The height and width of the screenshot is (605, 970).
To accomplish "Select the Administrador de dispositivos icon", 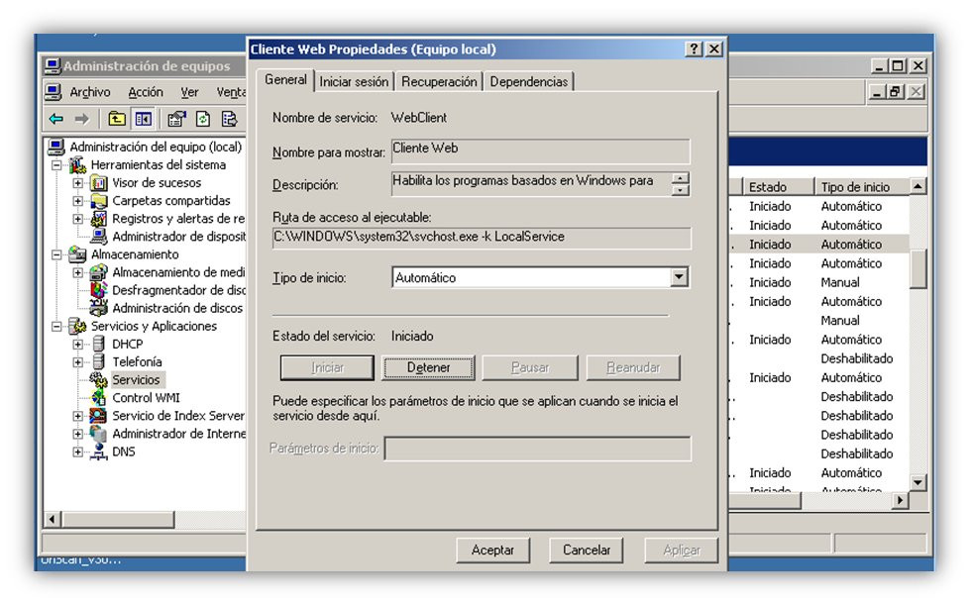I will (x=99, y=237).
